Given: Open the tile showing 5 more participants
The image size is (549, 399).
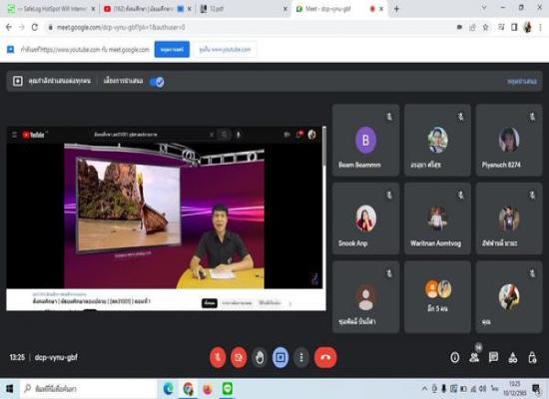Looking at the screenshot, I should click(x=437, y=296).
